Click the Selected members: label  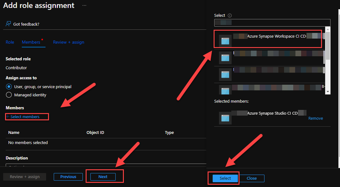[x=231, y=101]
